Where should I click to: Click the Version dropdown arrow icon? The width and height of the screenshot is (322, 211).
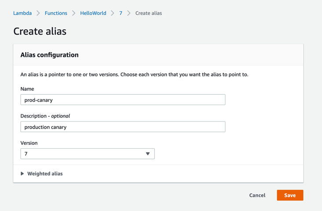148,154
